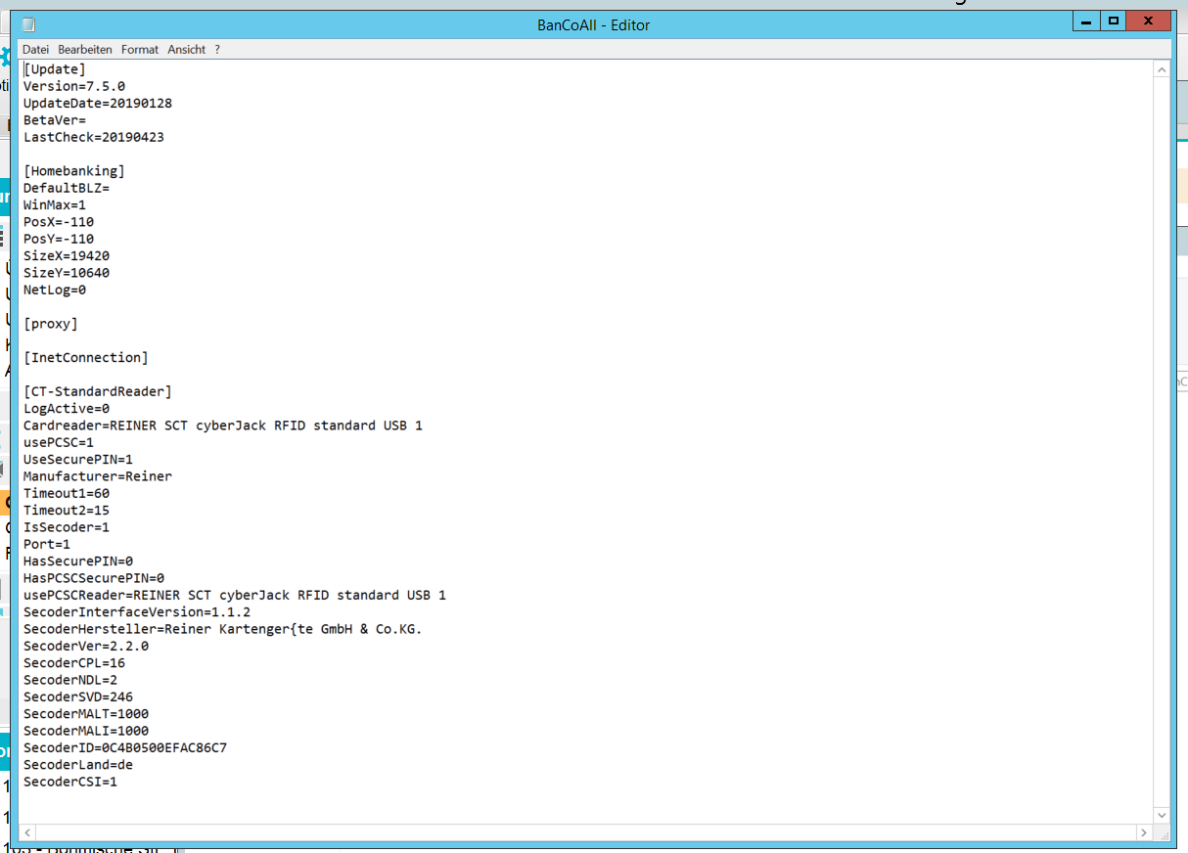The width and height of the screenshot is (1188, 853).
Task: Click the line Timeout1=60
Action: [67, 493]
